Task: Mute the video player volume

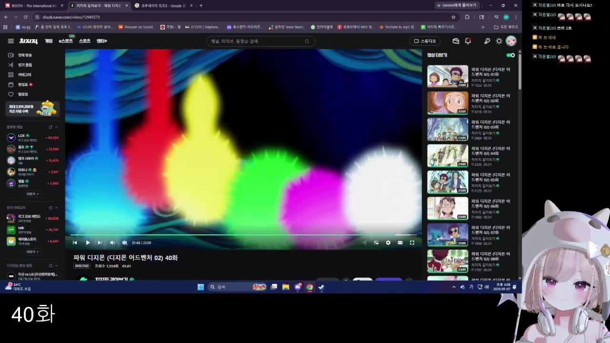Action: (112, 242)
